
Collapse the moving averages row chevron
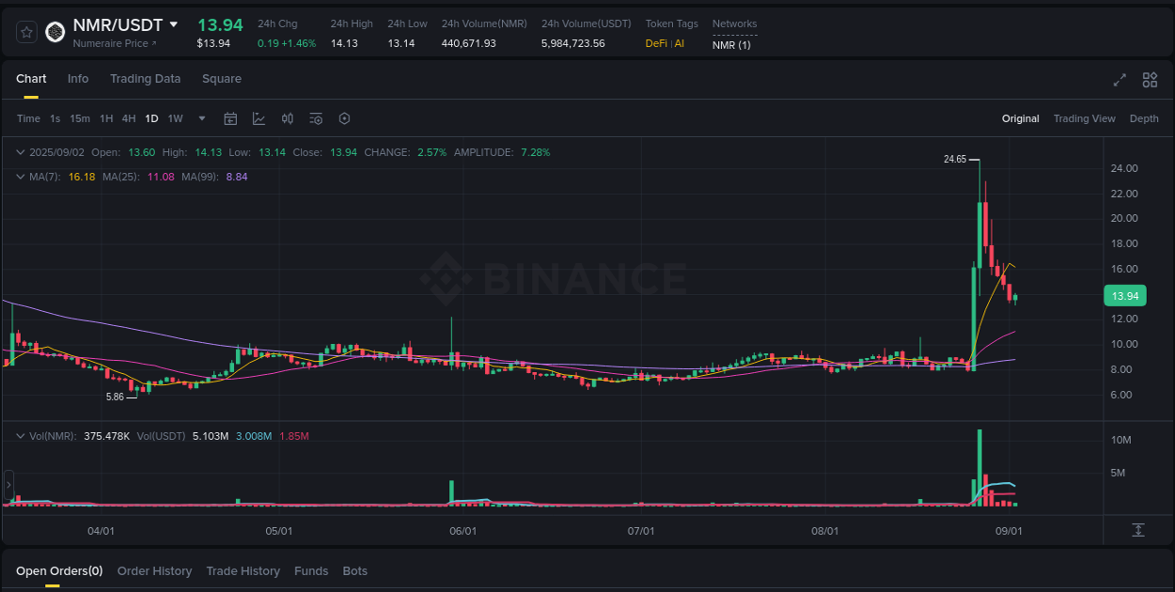[21, 176]
